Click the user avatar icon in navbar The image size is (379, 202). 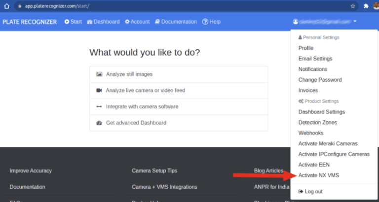point(296,22)
